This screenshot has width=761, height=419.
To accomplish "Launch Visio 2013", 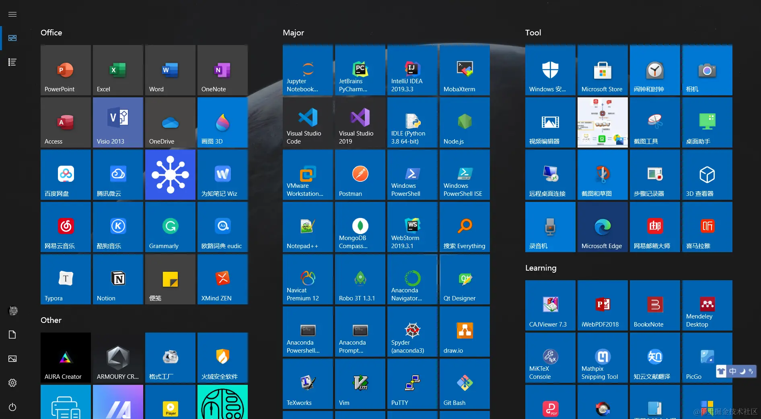I will (118, 122).
